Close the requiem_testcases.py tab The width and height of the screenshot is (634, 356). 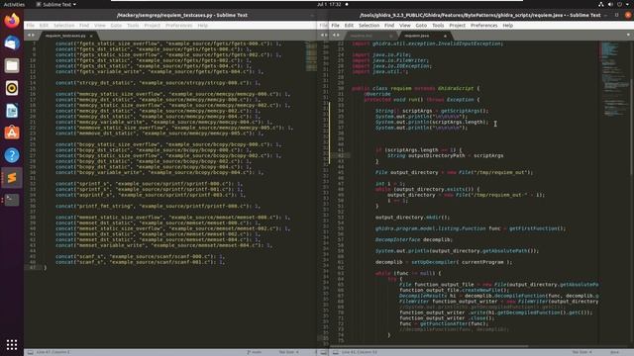pos(91,36)
